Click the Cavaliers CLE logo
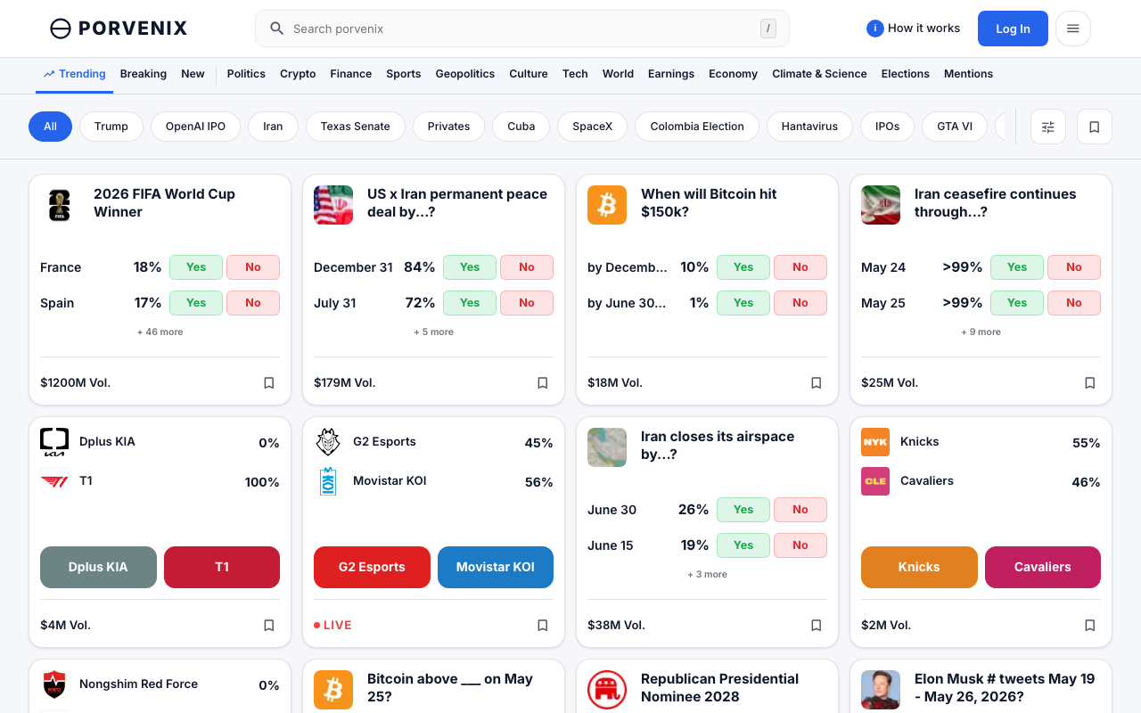Image resolution: width=1141 pixels, height=713 pixels. pos(875,481)
